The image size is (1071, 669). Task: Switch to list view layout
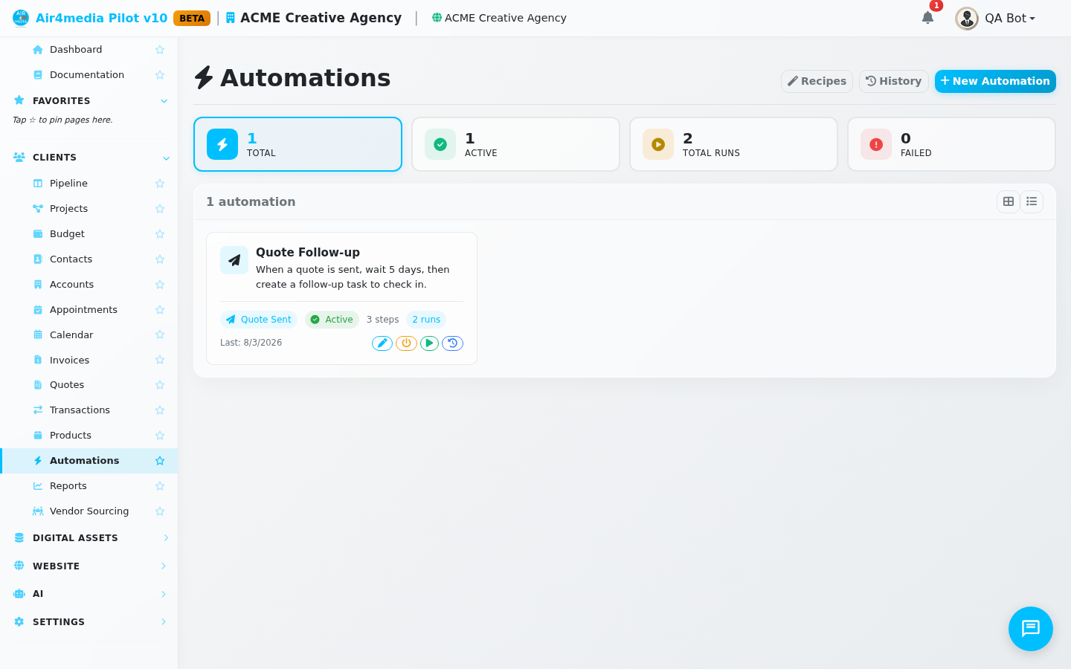pos(1032,201)
